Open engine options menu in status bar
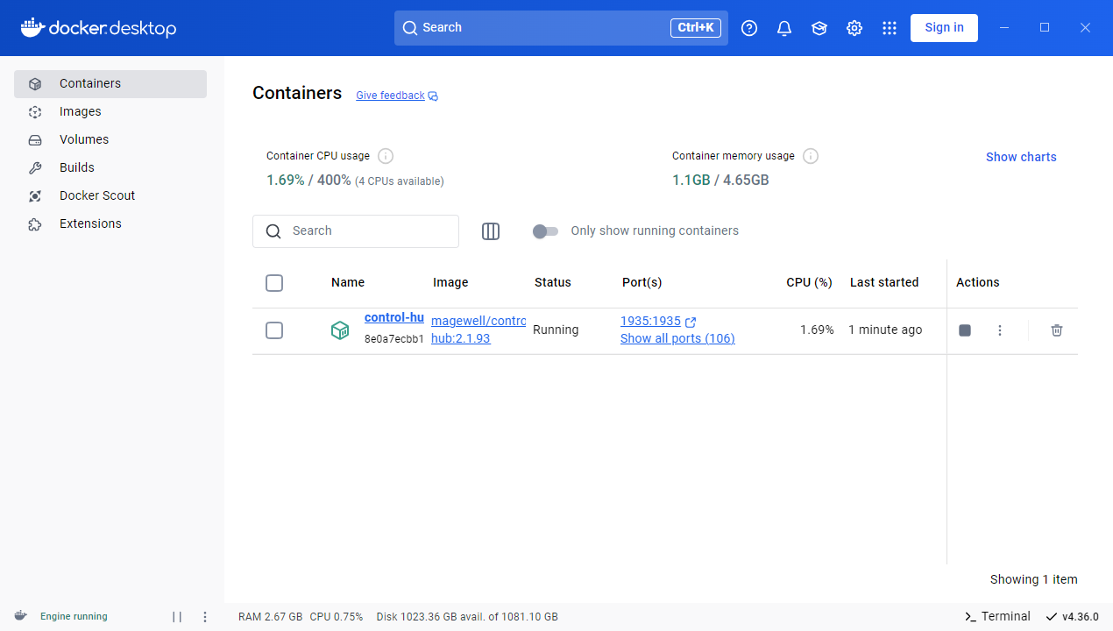 [x=205, y=617]
